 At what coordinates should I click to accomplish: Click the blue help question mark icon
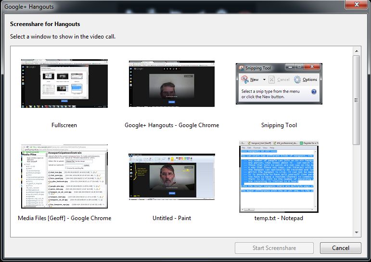tap(314, 92)
